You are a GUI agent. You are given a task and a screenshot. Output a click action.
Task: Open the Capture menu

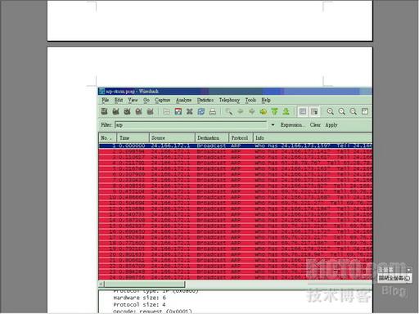[163, 100]
